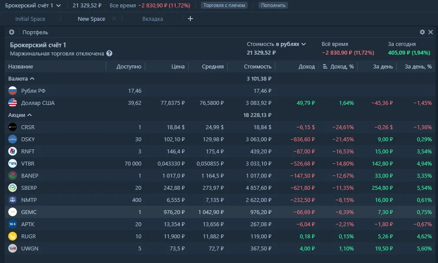The image size is (438, 263).
Task: Click the SBERP Sberbank logo icon
Action: 13,188
